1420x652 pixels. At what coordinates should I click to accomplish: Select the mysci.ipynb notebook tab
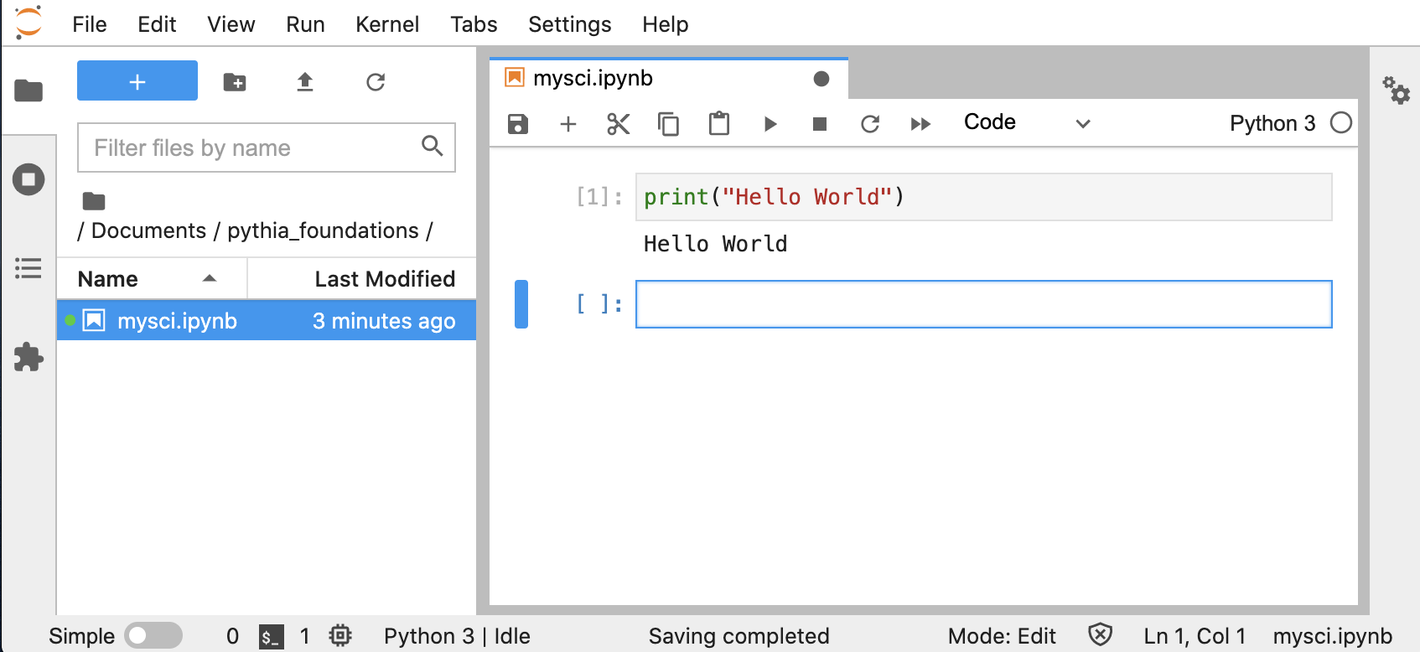pyautogui.click(x=593, y=78)
